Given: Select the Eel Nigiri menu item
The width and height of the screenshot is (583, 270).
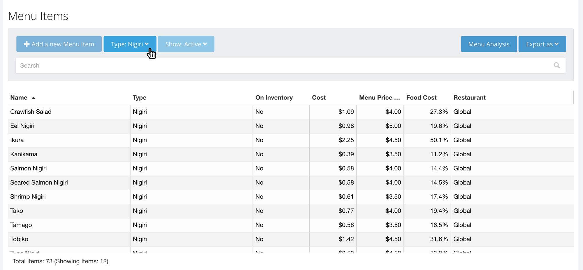Looking at the screenshot, I should click(22, 126).
